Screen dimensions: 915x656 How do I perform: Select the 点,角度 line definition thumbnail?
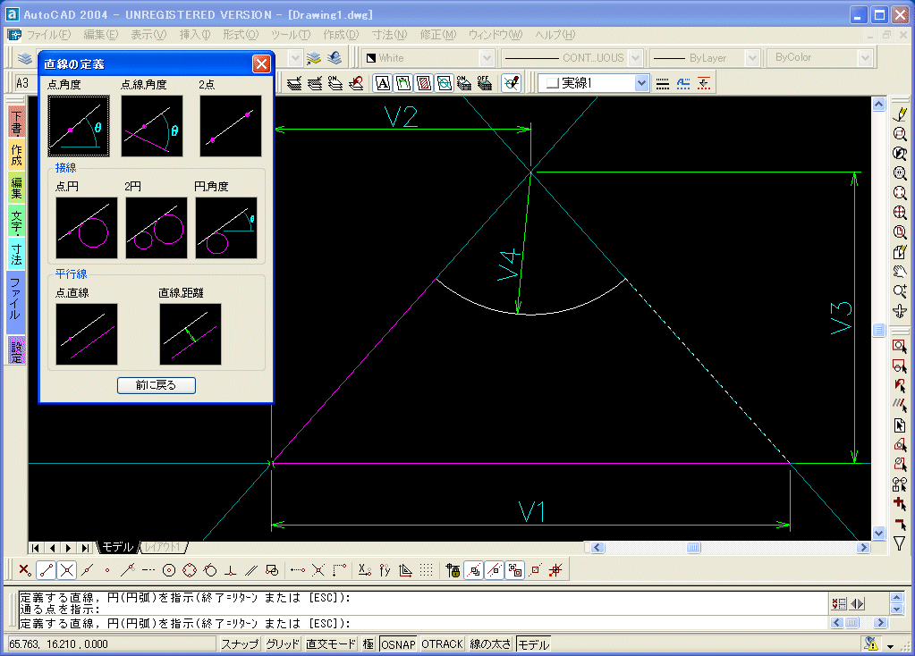point(78,126)
